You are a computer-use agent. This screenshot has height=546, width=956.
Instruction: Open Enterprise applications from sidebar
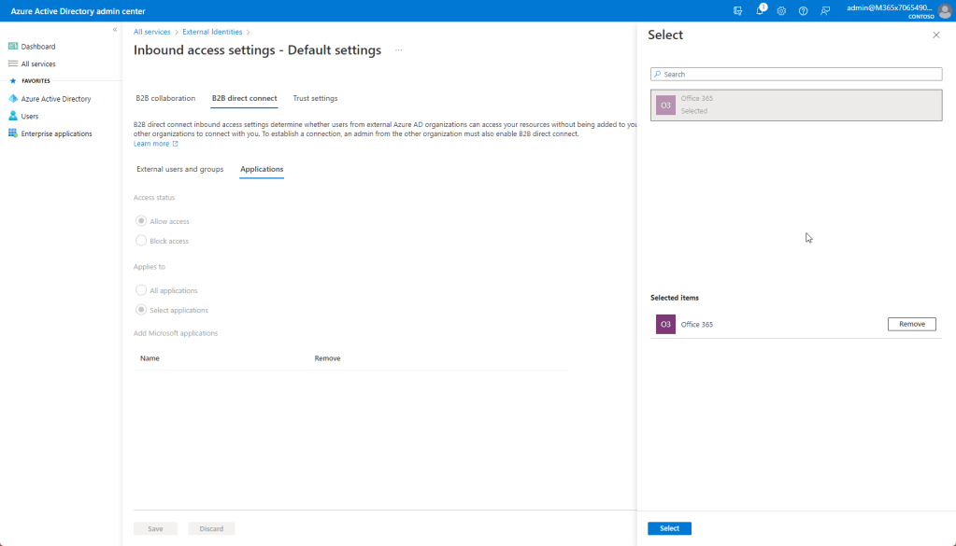pyautogui.click(x=56, y=133)
